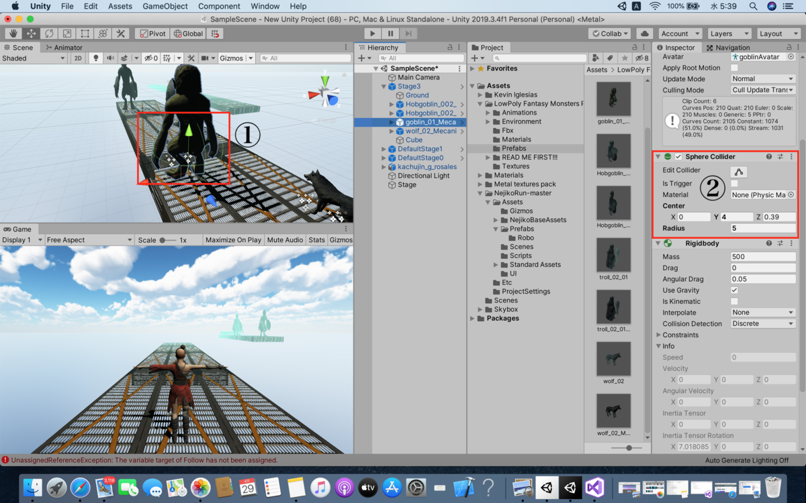Pick object for collider Material field
This screenshot has width=806, height=503.
coord(791,195)
